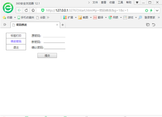Focus the 新密码 input field
Screen dimensions: 162x117
point(54,41)
